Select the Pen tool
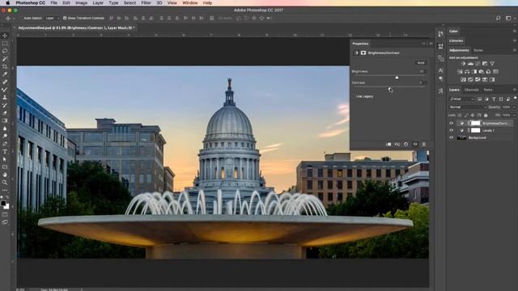Screen dimensions: 518x291 tap(5, 144)
